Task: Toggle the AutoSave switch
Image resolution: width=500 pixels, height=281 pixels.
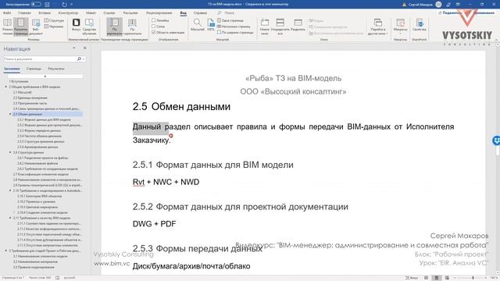Action: coord(36,5)
